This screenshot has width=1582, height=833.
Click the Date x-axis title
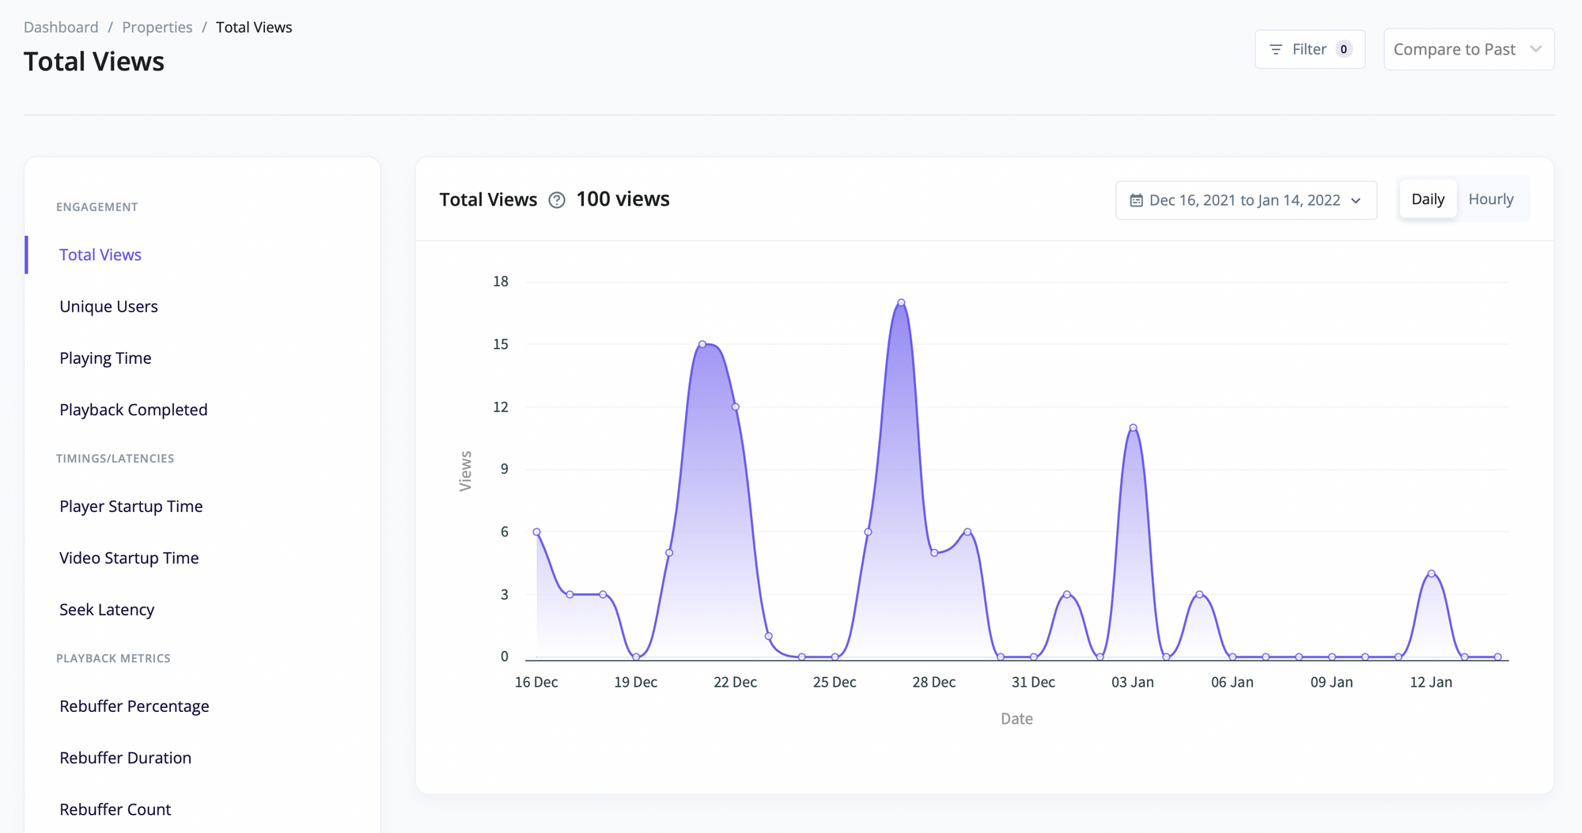click(x=1016, y=718)
